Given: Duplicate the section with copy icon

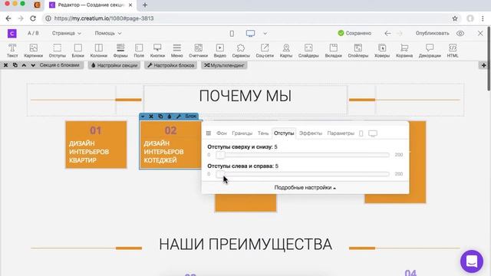Looking at the screenshot, I should (x=15, y=65).
